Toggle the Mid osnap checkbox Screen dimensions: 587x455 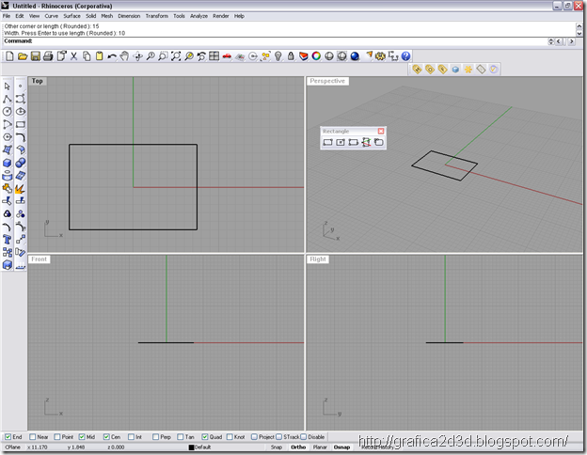(x=82, y=436)
